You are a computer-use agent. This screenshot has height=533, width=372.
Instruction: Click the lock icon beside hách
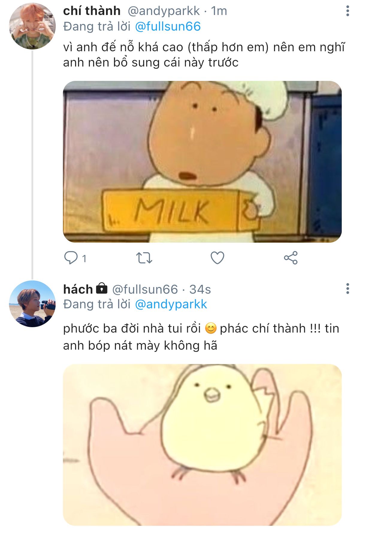[102, 289]
